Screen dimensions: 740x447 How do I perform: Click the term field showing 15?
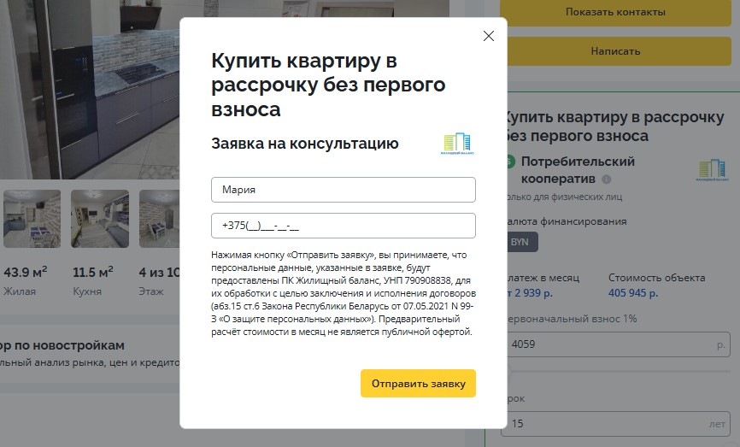point(611,423)
